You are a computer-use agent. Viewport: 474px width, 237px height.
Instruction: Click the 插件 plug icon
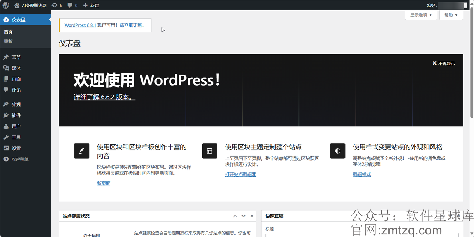[x=6, y=115]
